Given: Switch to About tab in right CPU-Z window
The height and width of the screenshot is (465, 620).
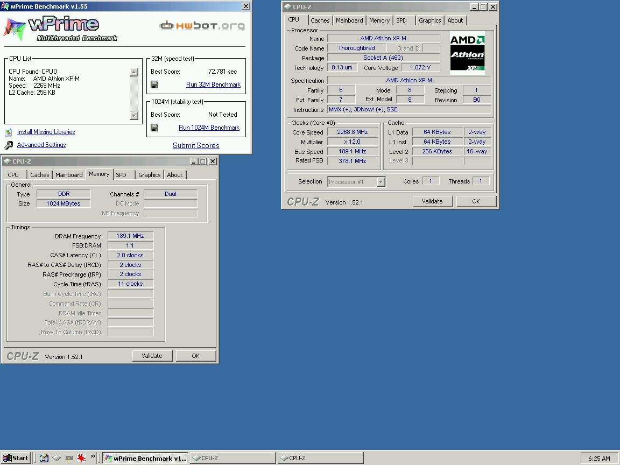Looking at the screenshot, I should click(x=455, y=20).
